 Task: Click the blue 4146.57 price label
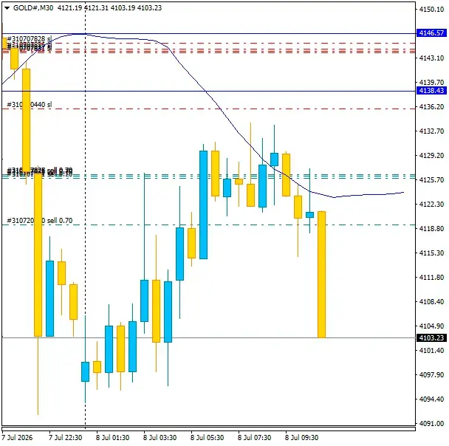point(431,33)
